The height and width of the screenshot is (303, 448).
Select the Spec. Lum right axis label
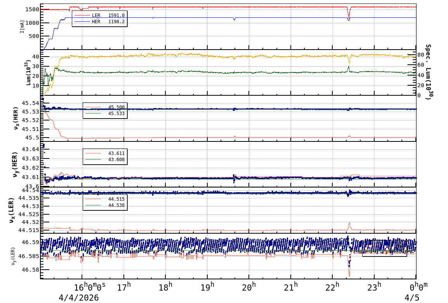click(428, 72)
